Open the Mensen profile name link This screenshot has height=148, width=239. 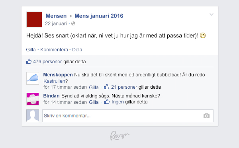click(x=56, y=16)
